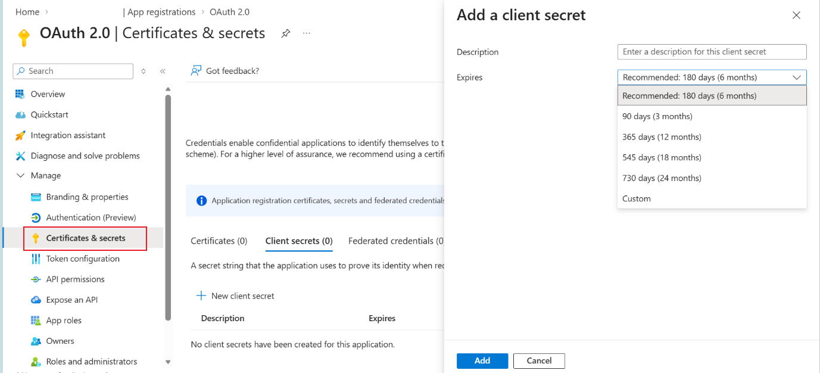
Task: Click the App roles icon
Action: tap(36, 321)
